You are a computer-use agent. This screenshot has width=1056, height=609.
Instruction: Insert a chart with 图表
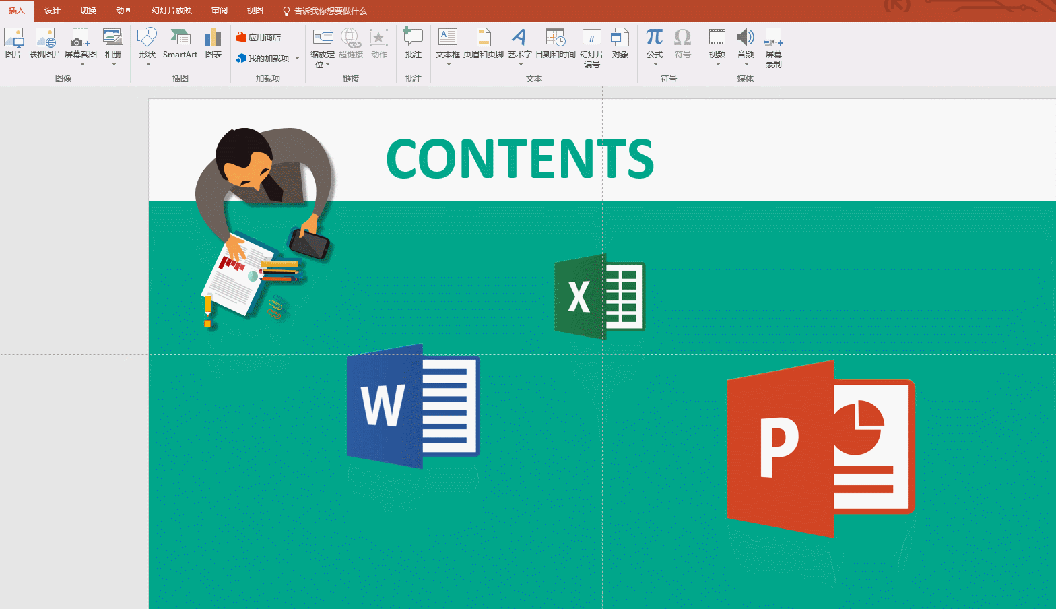[213, 43]
